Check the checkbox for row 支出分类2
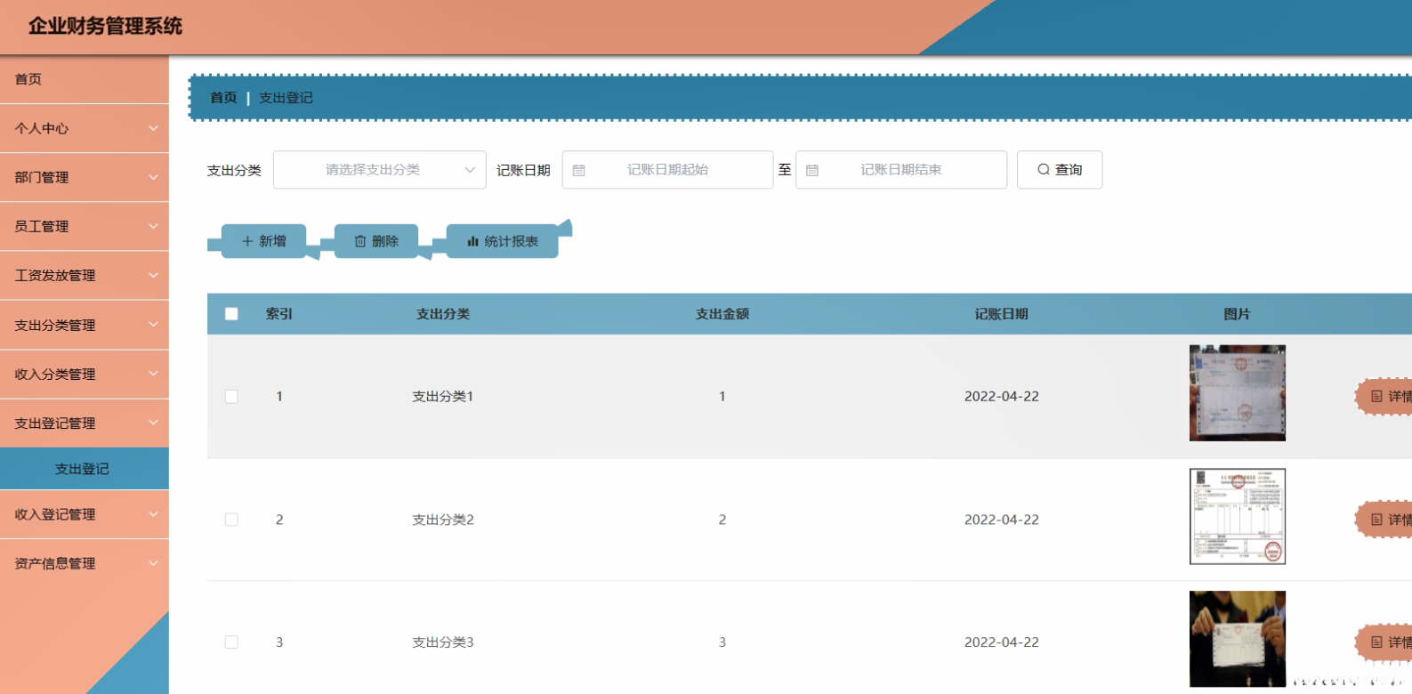The height and width of the screenshot is (694, 1412). click(x=231, y=520)
